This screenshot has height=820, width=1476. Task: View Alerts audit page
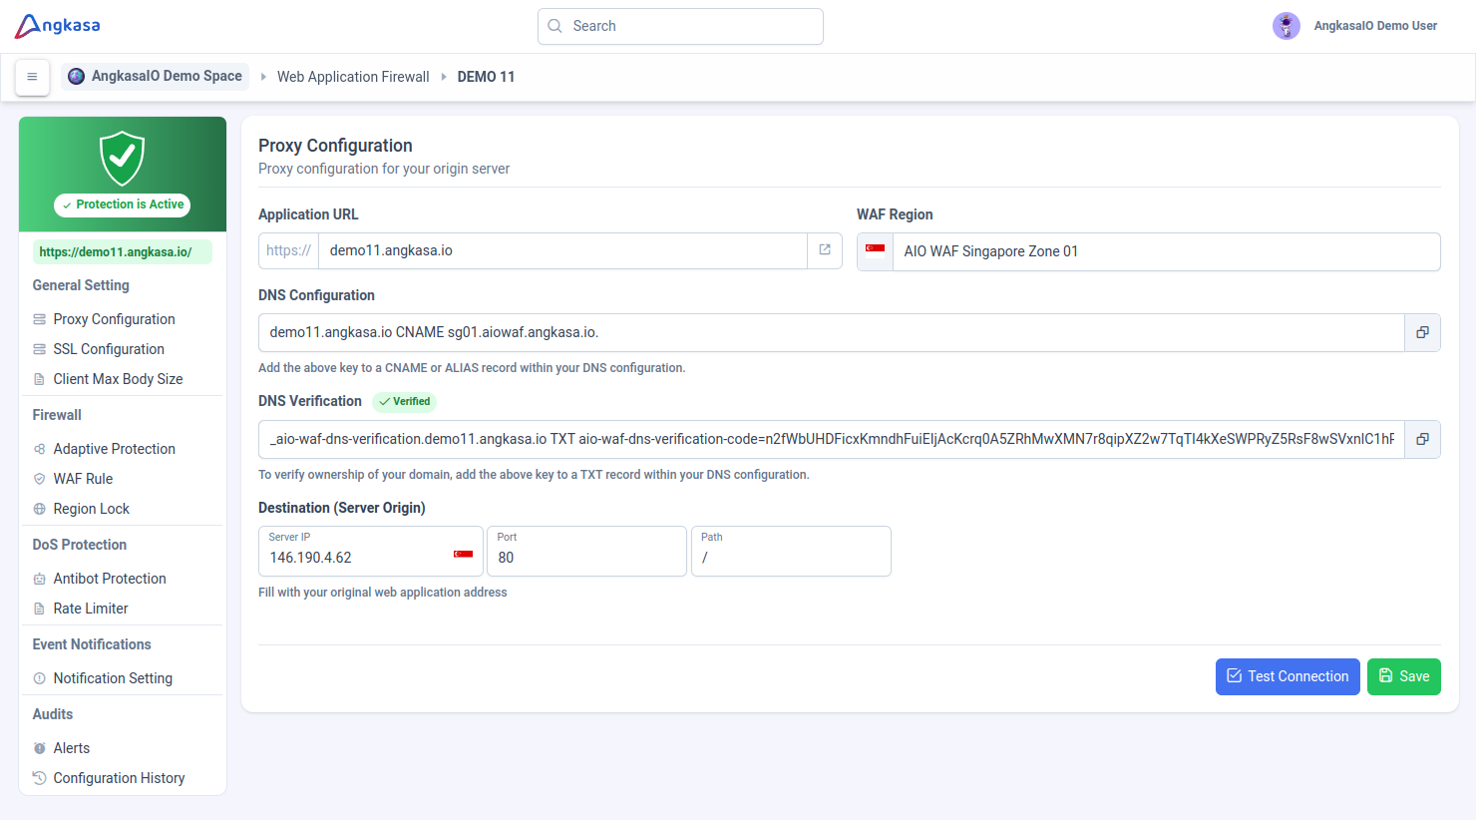point(71,748)
